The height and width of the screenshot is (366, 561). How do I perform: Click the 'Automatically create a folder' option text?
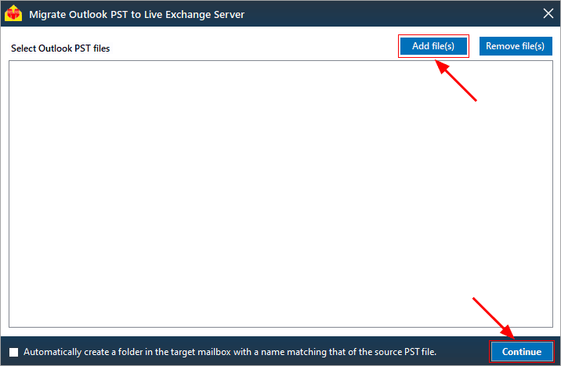pyautogui.click(x=230, y=352)
